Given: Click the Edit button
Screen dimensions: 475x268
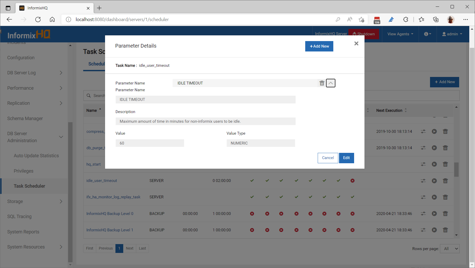Looking at the screenshot, I should [x=346, y=158].
